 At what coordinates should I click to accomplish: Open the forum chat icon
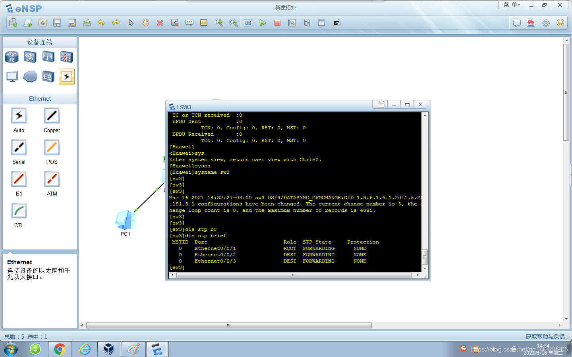(516, 23)
